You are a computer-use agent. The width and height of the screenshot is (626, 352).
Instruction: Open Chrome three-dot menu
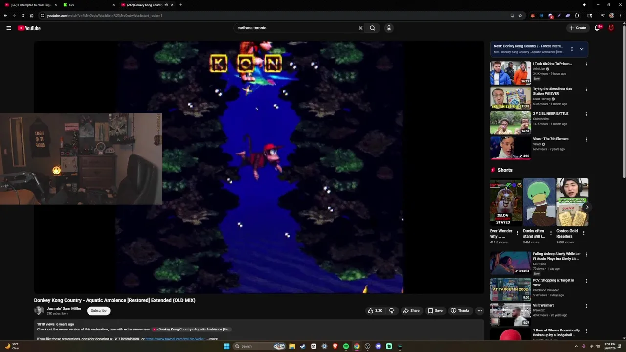coord(620,15)
